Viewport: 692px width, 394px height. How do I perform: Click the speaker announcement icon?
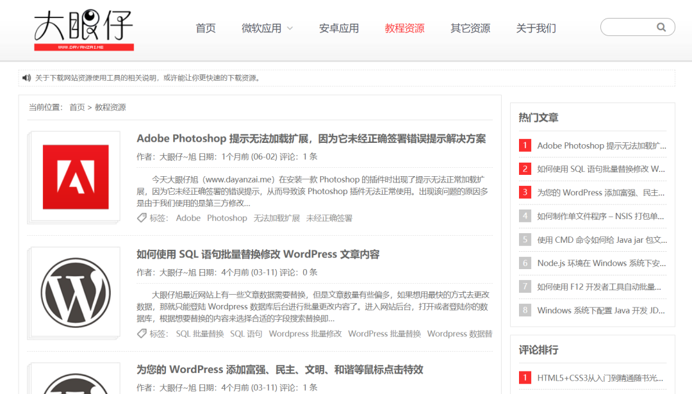coord(26,78)
